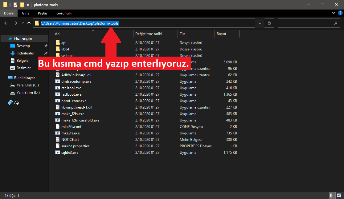Click the Back navigation arrow
Image resolution: width=344 pixels, height=199 pixels.
tap(6, 23)
